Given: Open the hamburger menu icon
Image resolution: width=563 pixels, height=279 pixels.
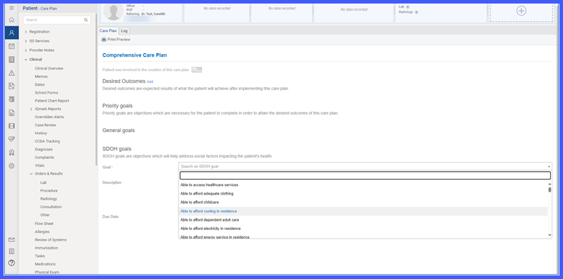Looking at the screenshot, I should [x=11, y=8].
